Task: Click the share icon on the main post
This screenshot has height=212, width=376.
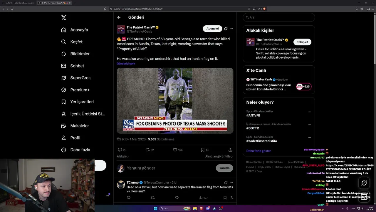Action: (x=230, y=150)
